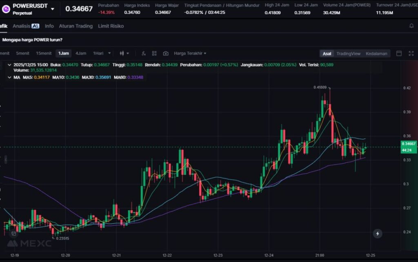Switch chart view to TradingView
The image size is (418, 262).
pyautogui.click(x=348, y=53)
